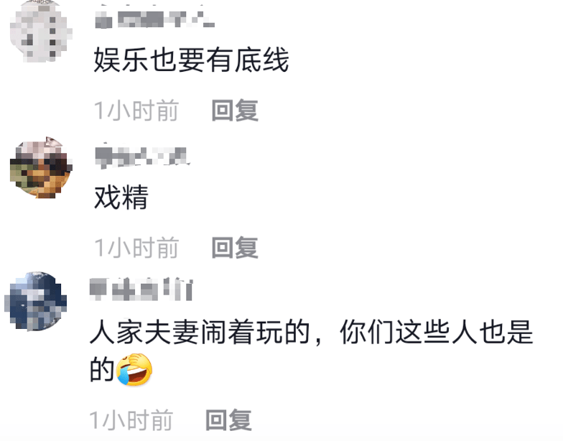Click the 1小时前 timestamp under 娱乐也要有底线
The width and height of the screenshot is (563, 441).
tap(136, 111)
